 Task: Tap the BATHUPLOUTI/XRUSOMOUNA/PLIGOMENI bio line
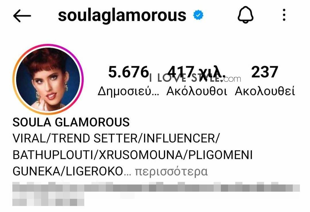click(x=133, y=155)
